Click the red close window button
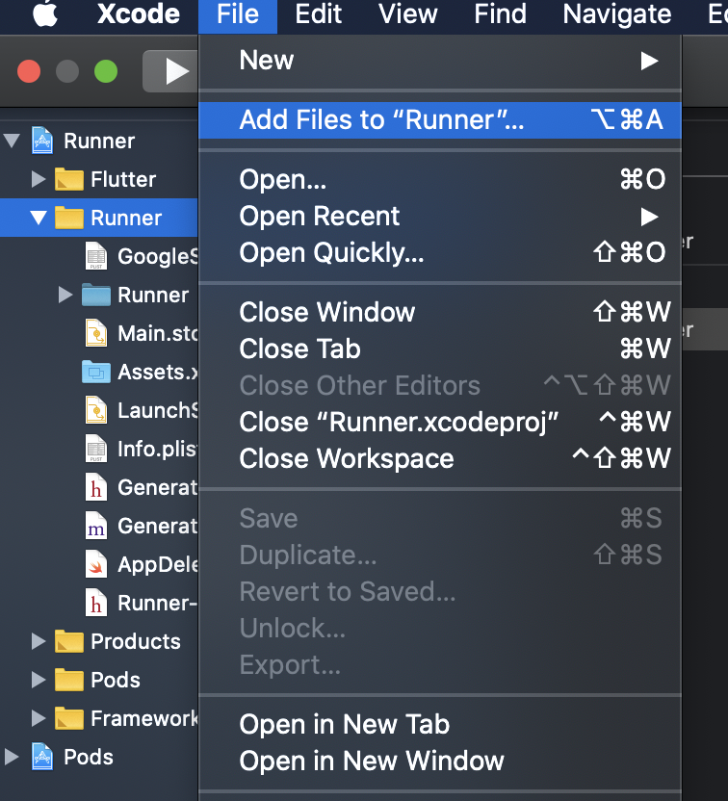This screenshot has width=728, height=801. point(29,71)
